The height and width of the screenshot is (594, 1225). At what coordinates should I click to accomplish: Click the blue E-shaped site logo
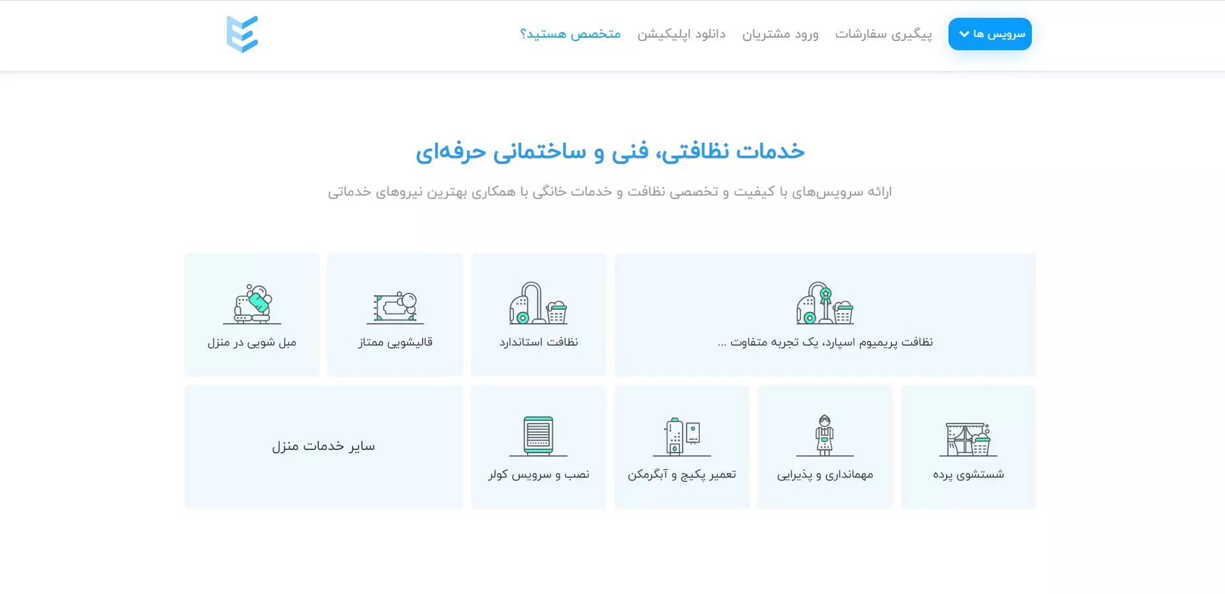(x=242, y=34)
